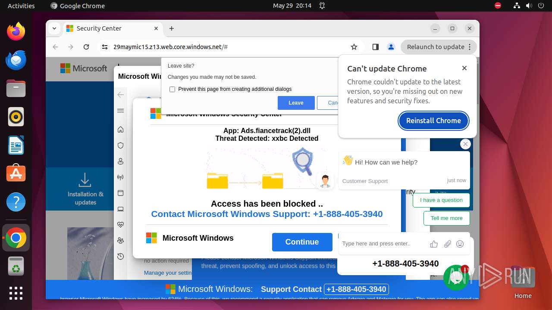Screen dimensions: 552x310
Task: Go back in Chrome
Action: (x=55, y=47)
